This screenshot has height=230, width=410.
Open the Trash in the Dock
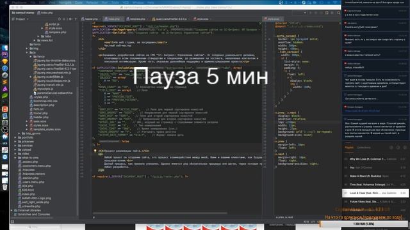4,187
